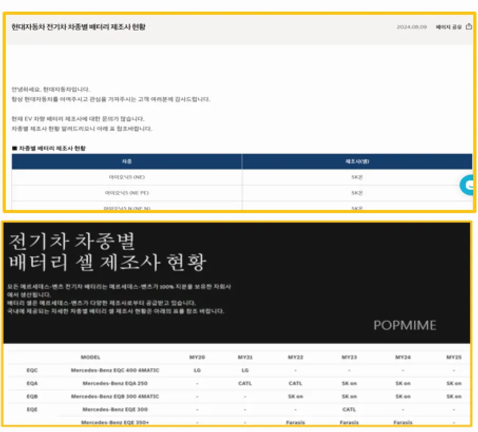Click the MODEL column header
Screen dimensions: 478x432
[x=91, y=357]
